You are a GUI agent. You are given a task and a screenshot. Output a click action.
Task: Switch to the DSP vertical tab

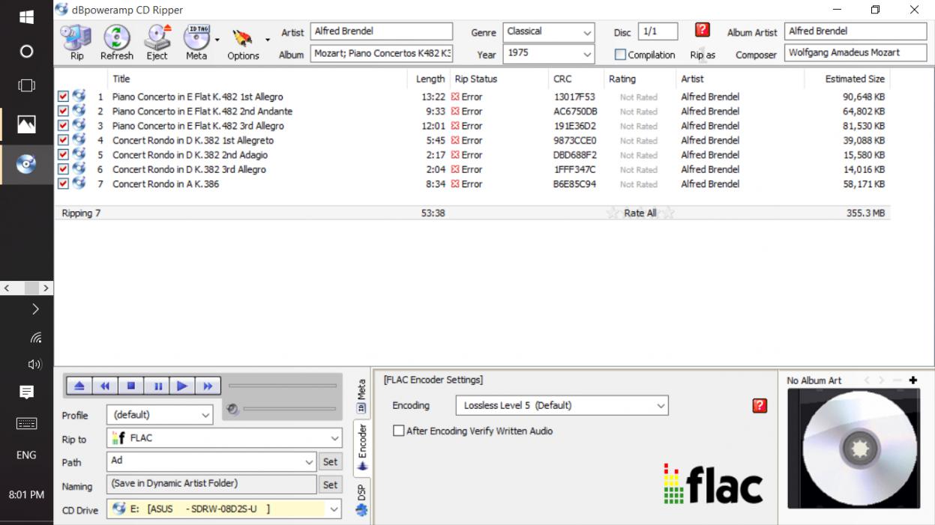point(361,500)
